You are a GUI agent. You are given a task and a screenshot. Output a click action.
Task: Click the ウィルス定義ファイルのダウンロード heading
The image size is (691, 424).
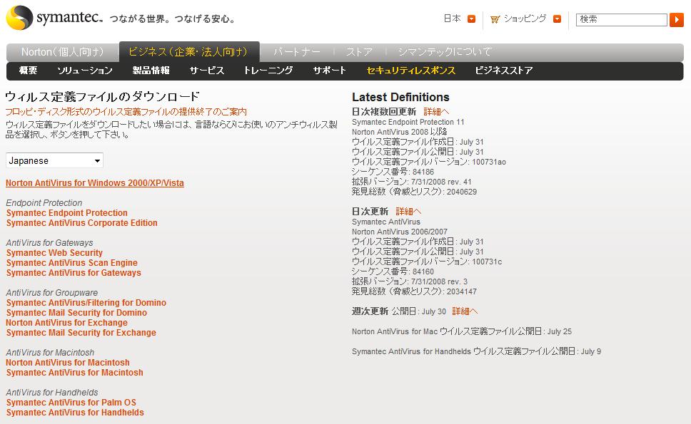(x=102, y=97)
